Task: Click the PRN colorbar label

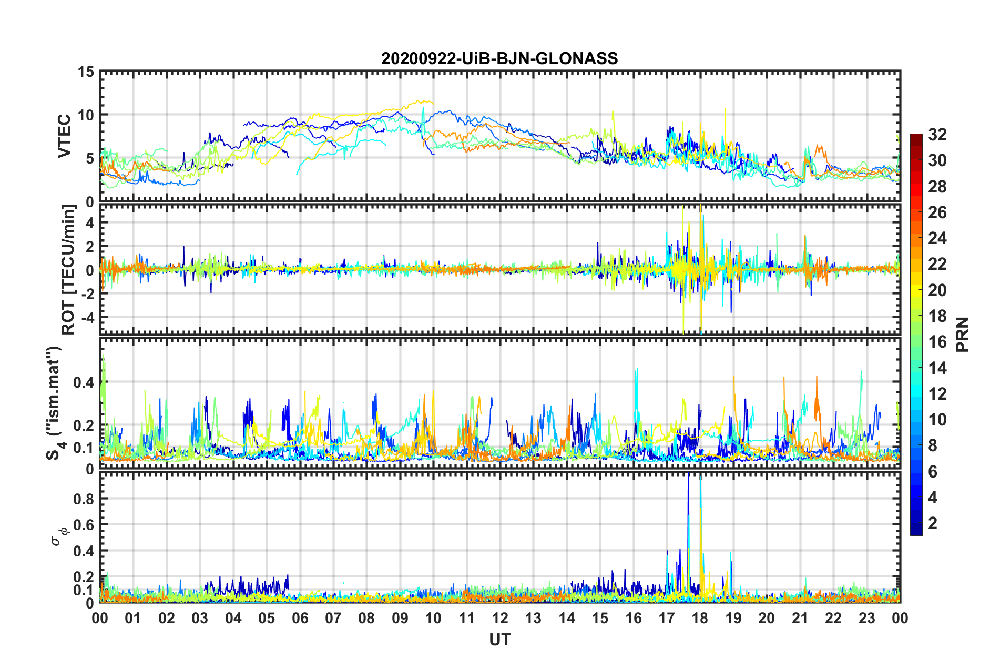Action: point(963,334)
